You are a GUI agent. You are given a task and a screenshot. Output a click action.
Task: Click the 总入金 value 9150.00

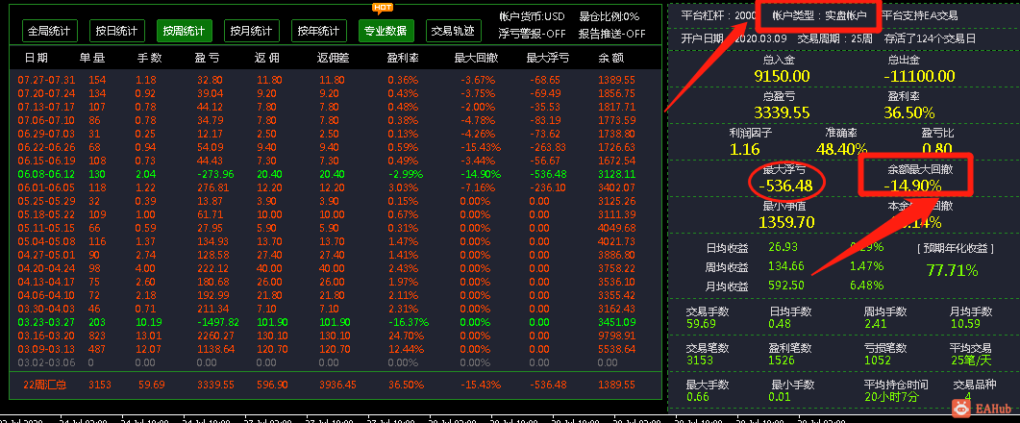pos(782,76)
